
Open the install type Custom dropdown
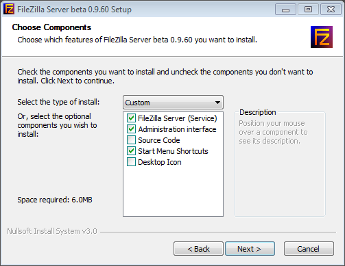point(173,103)
